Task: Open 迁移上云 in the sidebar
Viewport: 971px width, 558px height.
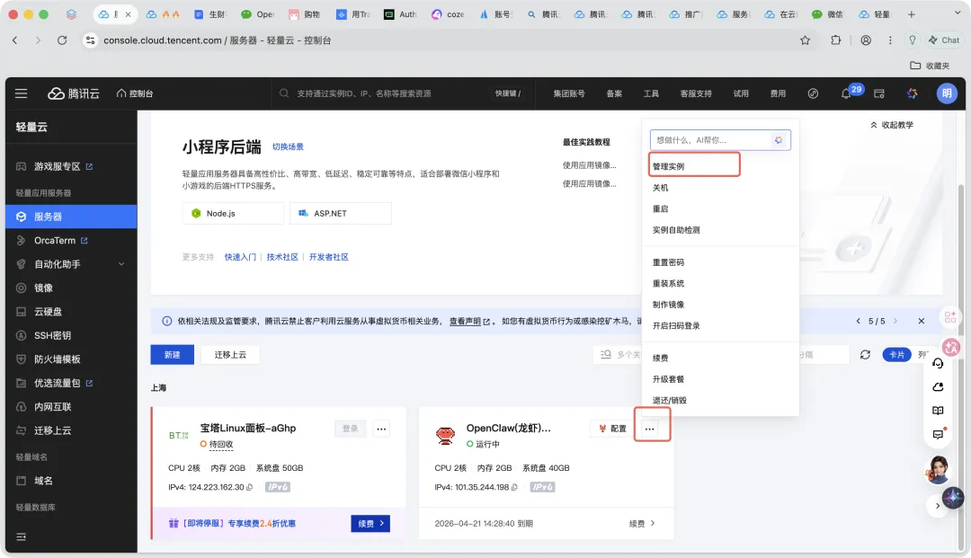Action: coord(53,430)
